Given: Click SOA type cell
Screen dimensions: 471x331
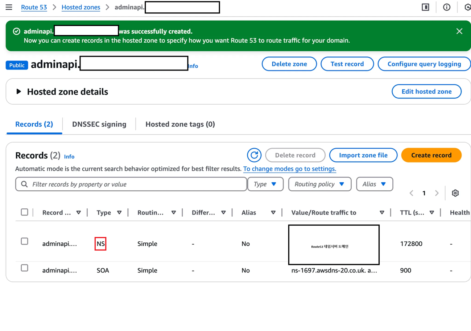Looking at the screenshot, I should click(103, 270).
